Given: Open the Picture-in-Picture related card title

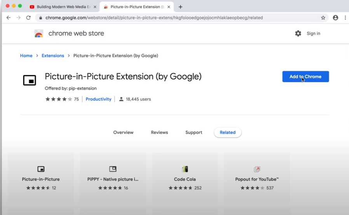Looking at the screenshot, I should point(41,179).
